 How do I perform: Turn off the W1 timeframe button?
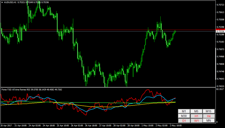(x=196, y=120)
